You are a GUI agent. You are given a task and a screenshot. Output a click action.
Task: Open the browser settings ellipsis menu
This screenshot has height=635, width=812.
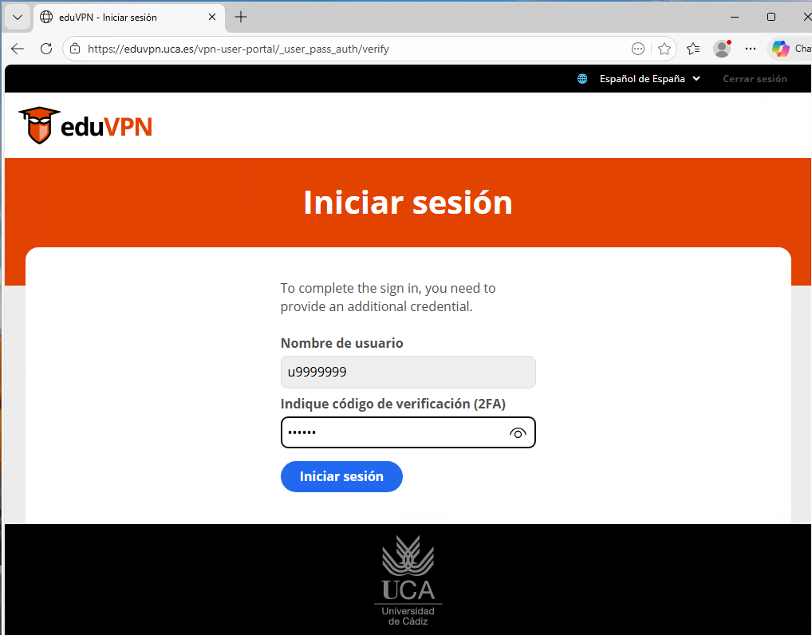(x=751, y=49)
